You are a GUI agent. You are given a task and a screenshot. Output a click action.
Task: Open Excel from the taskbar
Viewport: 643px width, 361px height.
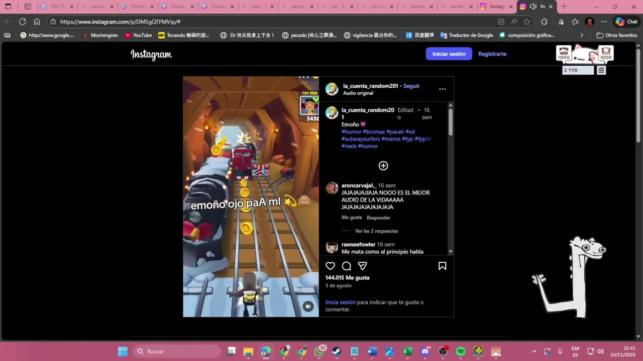click(x=407, y=351)
